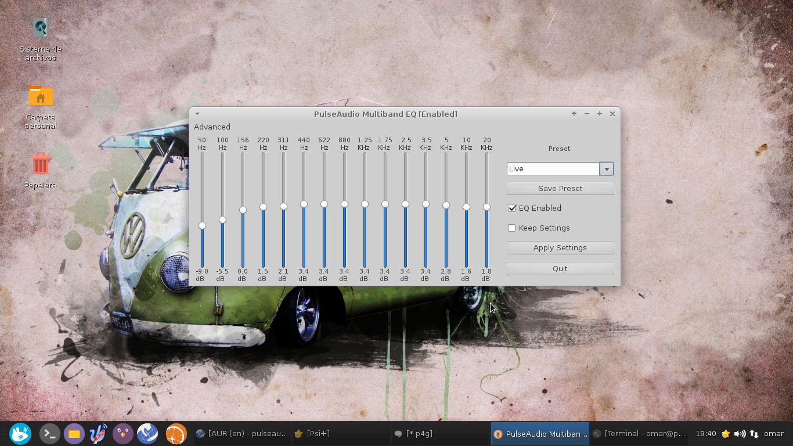Enable or disable the EQ Enabled checkbox
This screenshot has width=793, height=446.
tap(512, 208)
